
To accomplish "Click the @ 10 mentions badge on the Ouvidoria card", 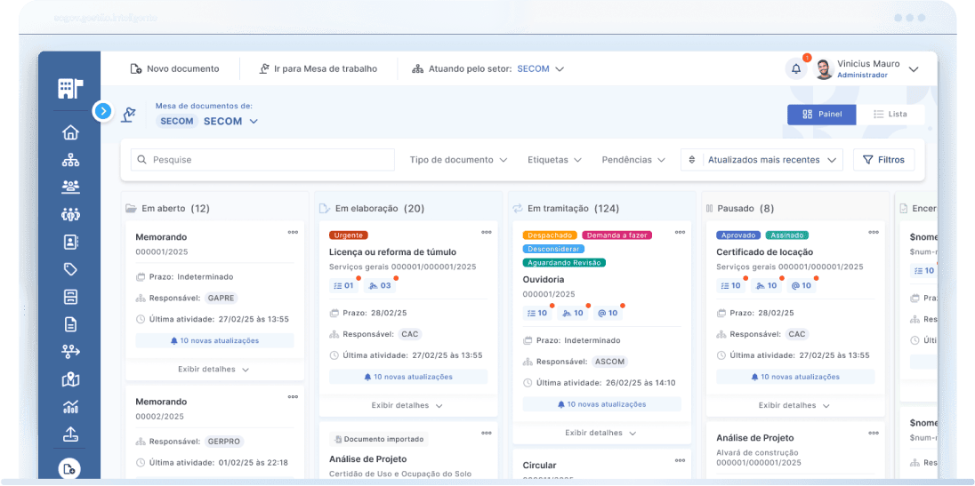I will [608, 313].
